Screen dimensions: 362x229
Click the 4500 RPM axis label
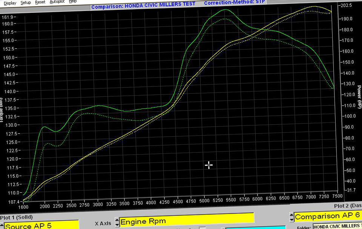pos(178,202)
